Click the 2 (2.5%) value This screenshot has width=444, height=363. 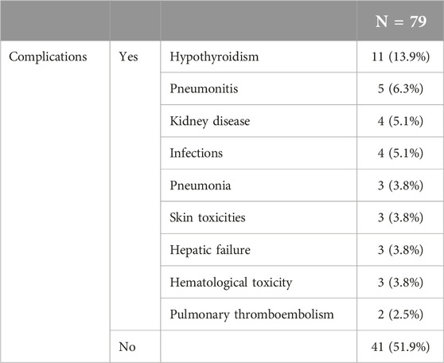[400, 314]
